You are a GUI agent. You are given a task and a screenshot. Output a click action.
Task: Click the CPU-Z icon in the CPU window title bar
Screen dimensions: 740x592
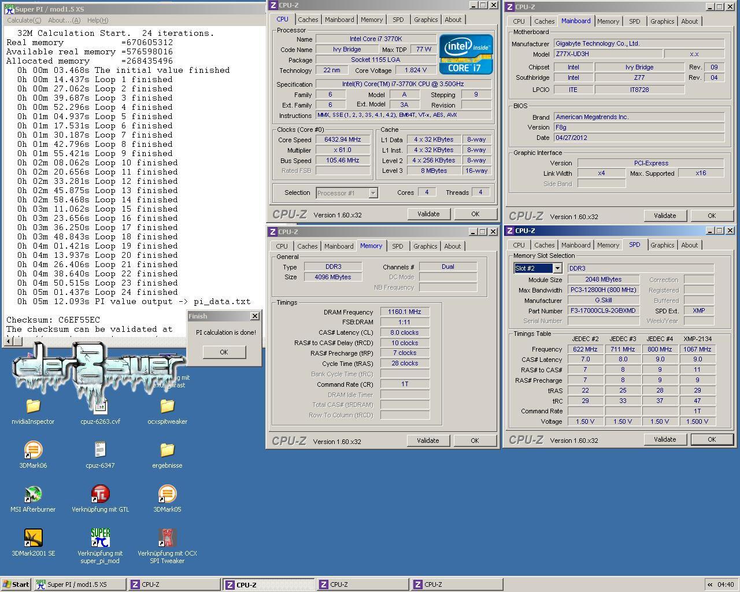(x=273, y=5)
